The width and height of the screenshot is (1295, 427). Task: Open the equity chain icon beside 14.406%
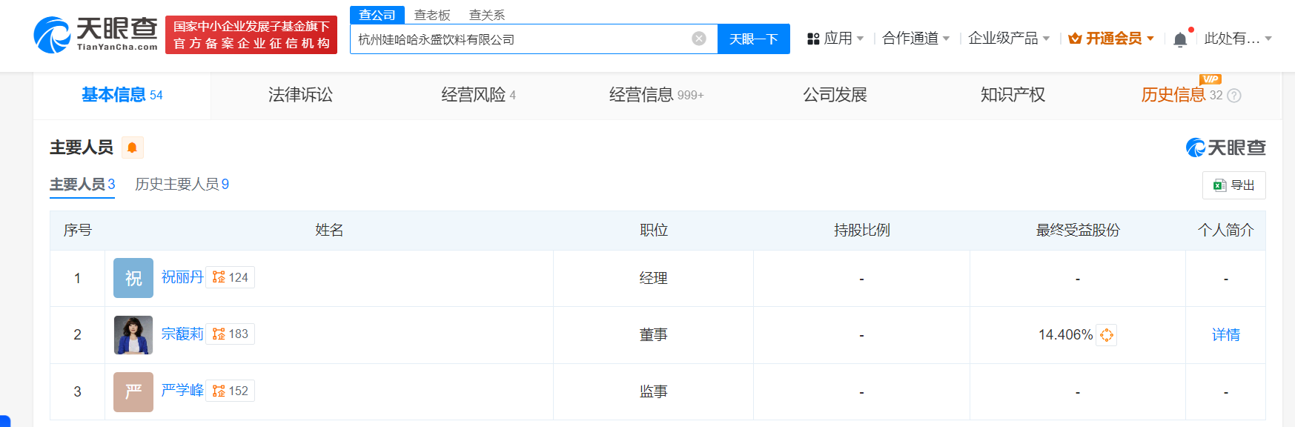click(x=1107, y=335)
